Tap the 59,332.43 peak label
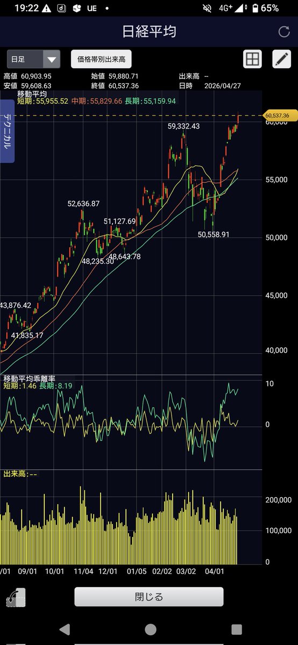Image resolution: width=298 pixels, height=645 pixels. point(184,126)
